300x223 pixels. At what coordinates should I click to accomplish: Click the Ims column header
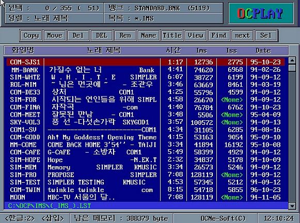click(x=202, y=51)
